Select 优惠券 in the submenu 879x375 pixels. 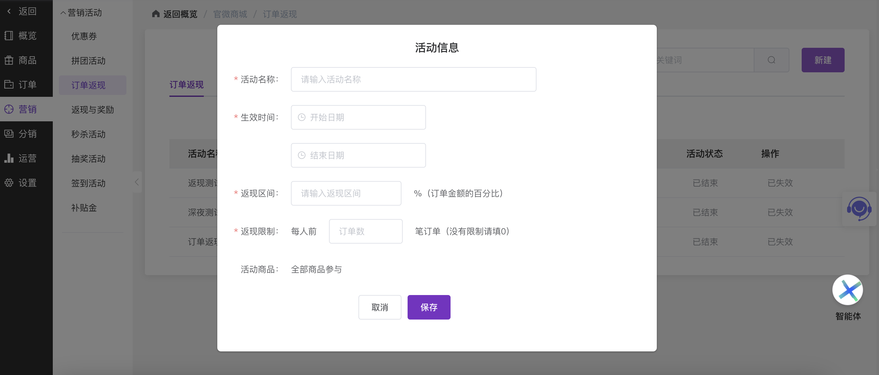(84, 36)
